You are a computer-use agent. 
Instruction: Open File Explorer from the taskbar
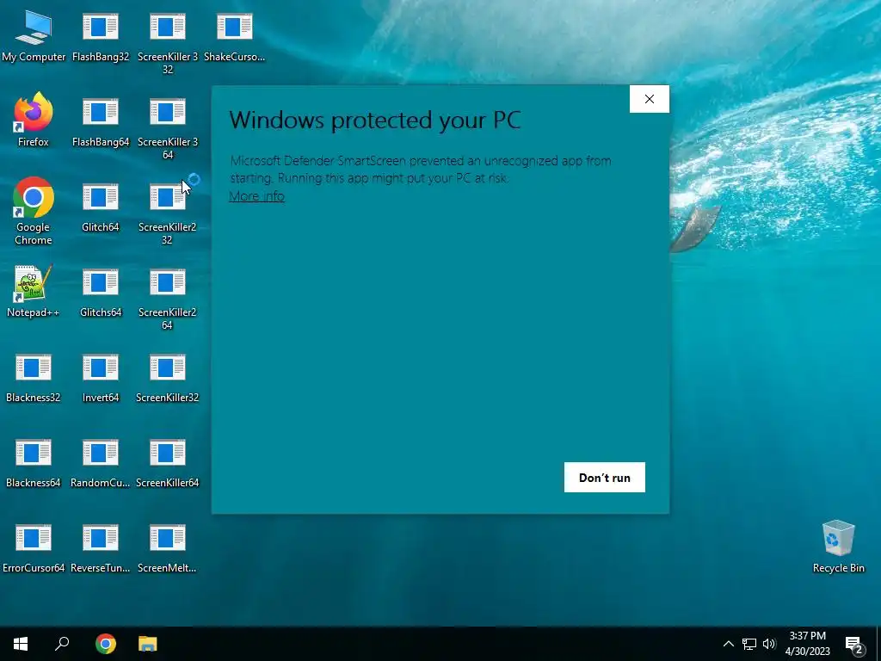148,644
